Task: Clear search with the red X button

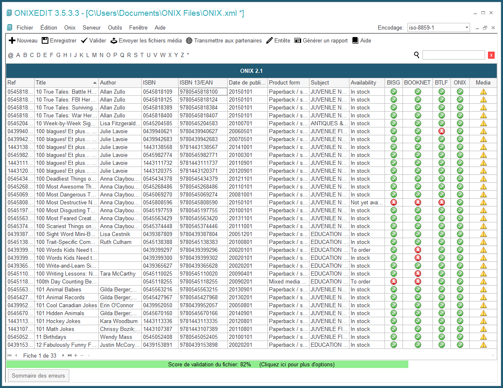Action: [x=491, y=55]
